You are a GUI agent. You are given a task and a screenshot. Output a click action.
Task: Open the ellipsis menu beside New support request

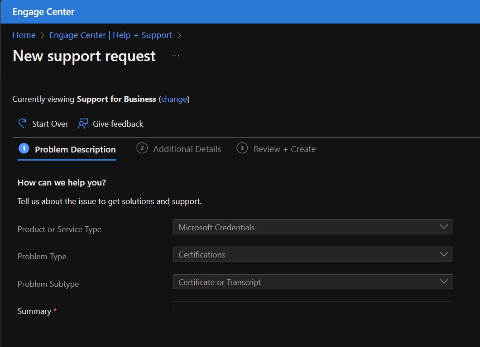point(176,56)
